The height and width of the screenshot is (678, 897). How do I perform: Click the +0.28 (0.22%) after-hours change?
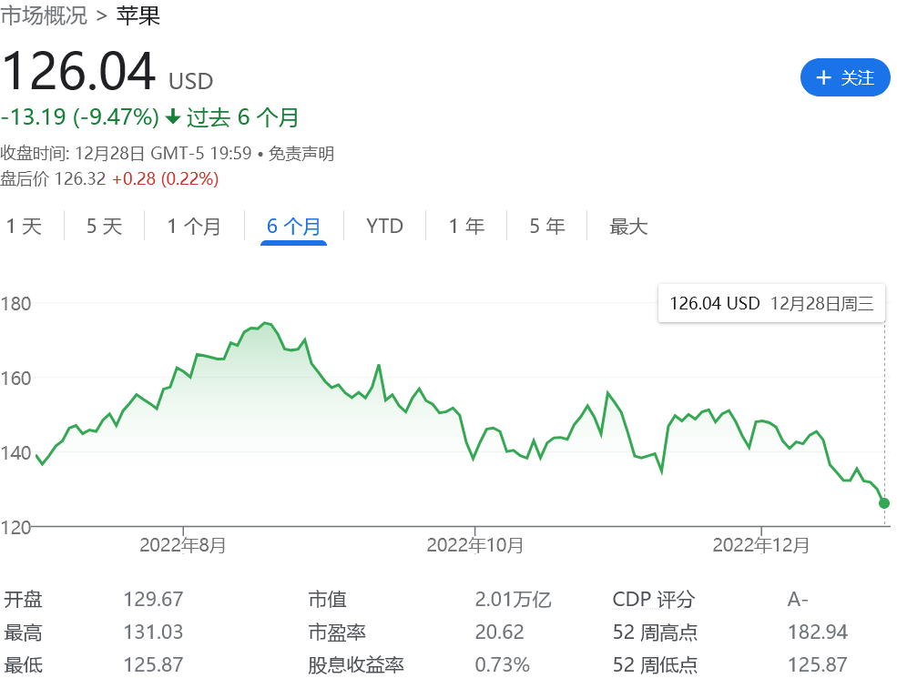[x=166, y=179]
